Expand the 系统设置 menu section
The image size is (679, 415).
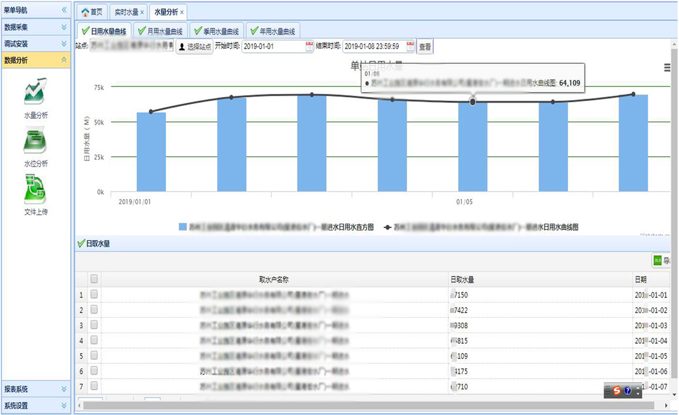36,405
